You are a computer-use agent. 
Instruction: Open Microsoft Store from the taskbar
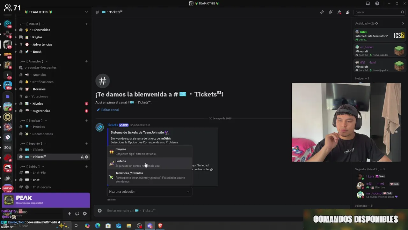[108, 226]
